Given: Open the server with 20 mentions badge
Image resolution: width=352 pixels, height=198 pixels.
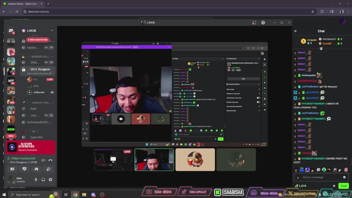Looking at the screenshot, I should (x=11, y=52).
